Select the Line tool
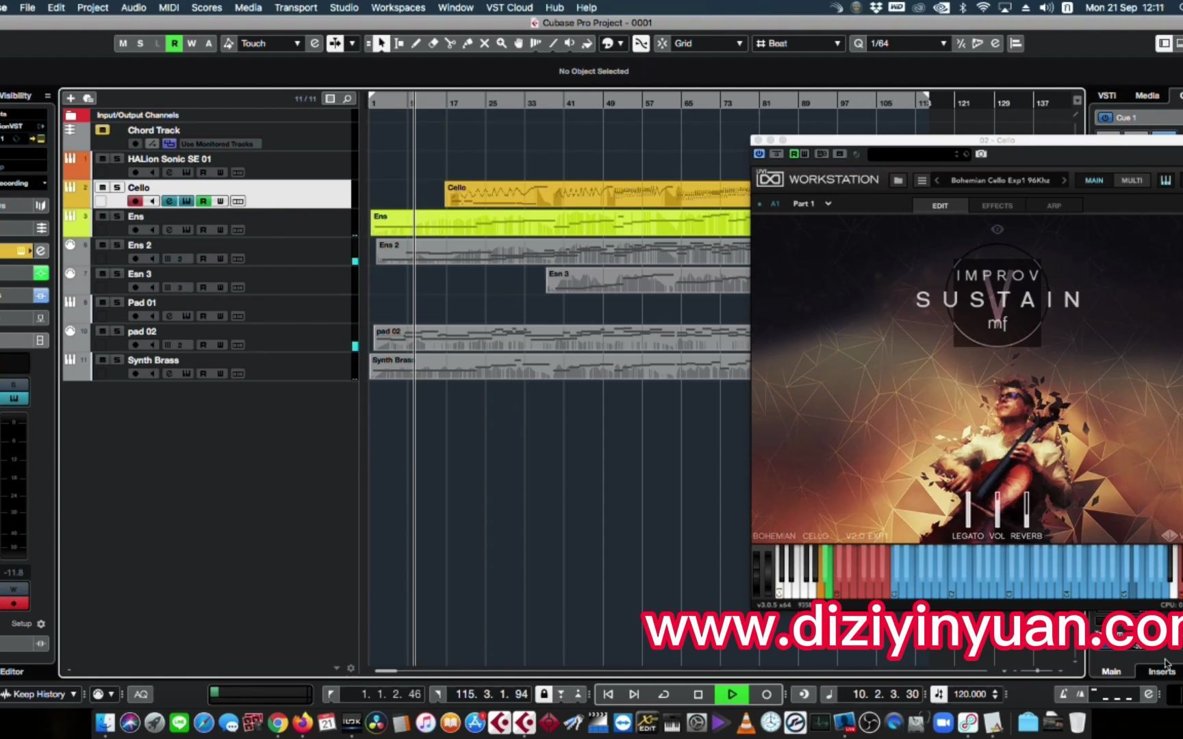1183x739 pixels. click(553, 43)
